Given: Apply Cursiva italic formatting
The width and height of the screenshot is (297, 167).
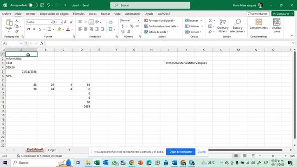Looking at the screenshot, I should coord(34,29).
